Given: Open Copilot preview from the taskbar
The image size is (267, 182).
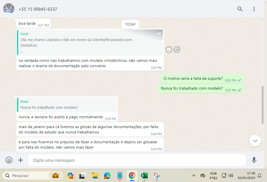Looking at the screenshot, I should click(x=70, y=176).
